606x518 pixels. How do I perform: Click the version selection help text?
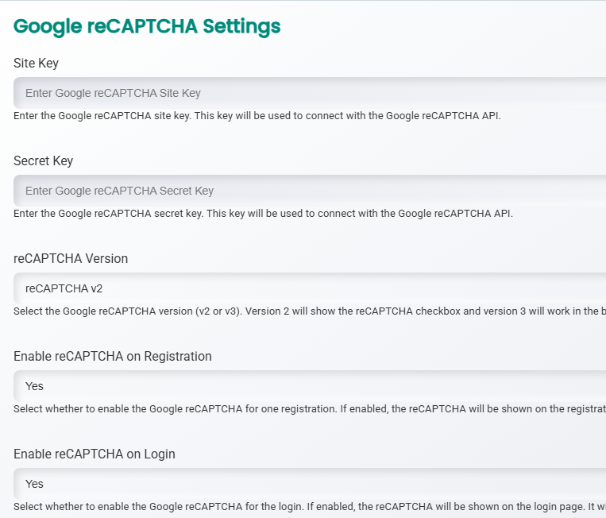point(309,311)
